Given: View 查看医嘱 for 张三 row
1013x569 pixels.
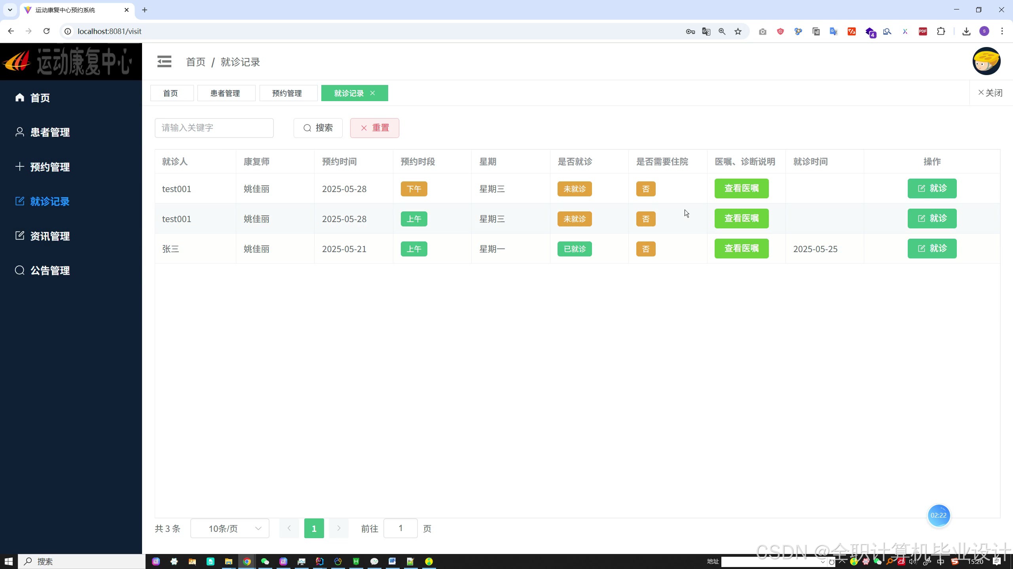Looking at the screenshot, I should tap(741, 249).
